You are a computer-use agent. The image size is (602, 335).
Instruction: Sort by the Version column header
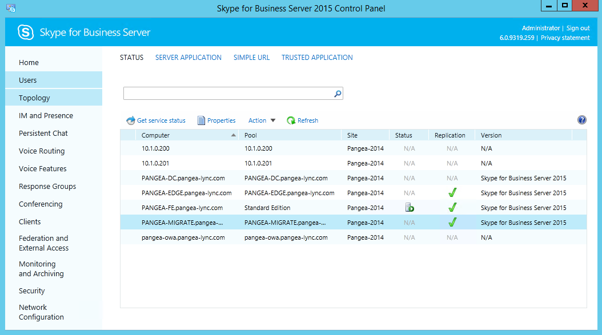click(x=524, y=135)
